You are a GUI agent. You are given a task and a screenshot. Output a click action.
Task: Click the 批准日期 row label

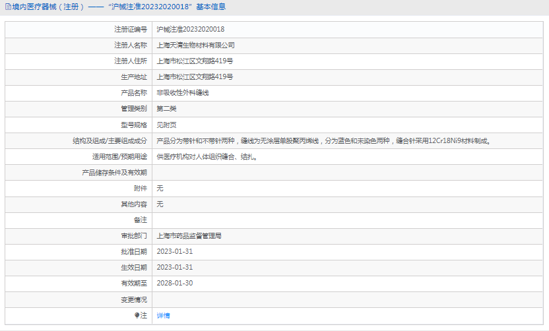coord(134,252)
